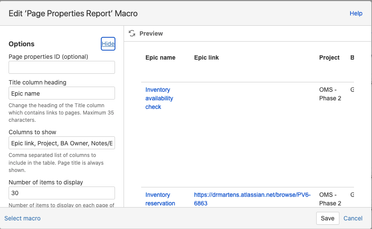
Task: Click the Title column heading input
Action: pos(62,93)
